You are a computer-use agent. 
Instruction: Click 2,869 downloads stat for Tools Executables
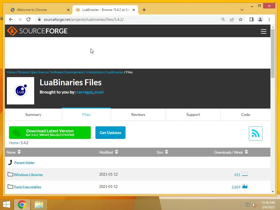(236, 187)
